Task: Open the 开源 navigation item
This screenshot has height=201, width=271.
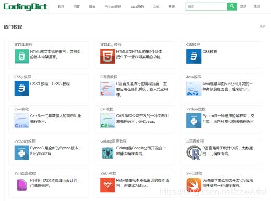Action: click(172, 7)
